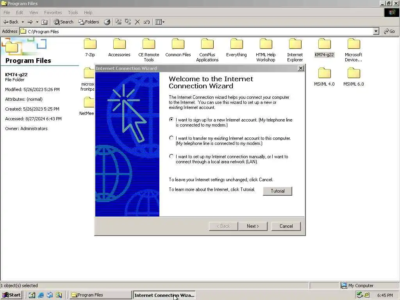Select the Everything folder
400x300 pixels.
236,47
